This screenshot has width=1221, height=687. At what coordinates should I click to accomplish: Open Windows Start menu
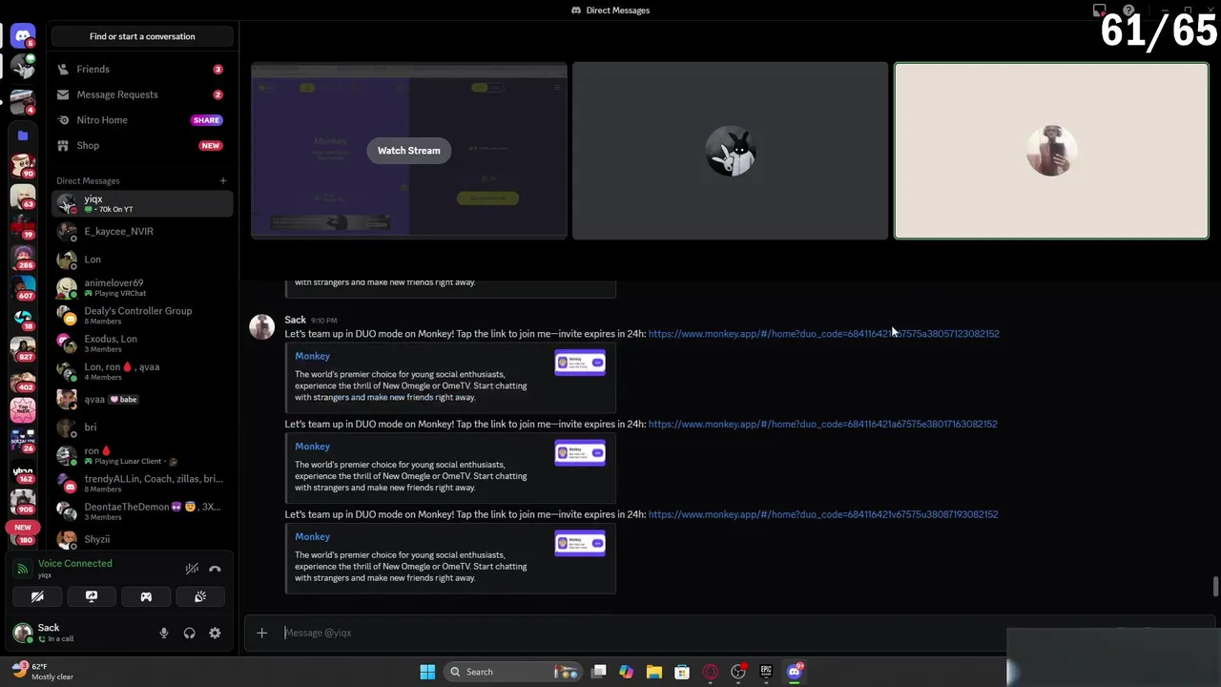[427, 672]
